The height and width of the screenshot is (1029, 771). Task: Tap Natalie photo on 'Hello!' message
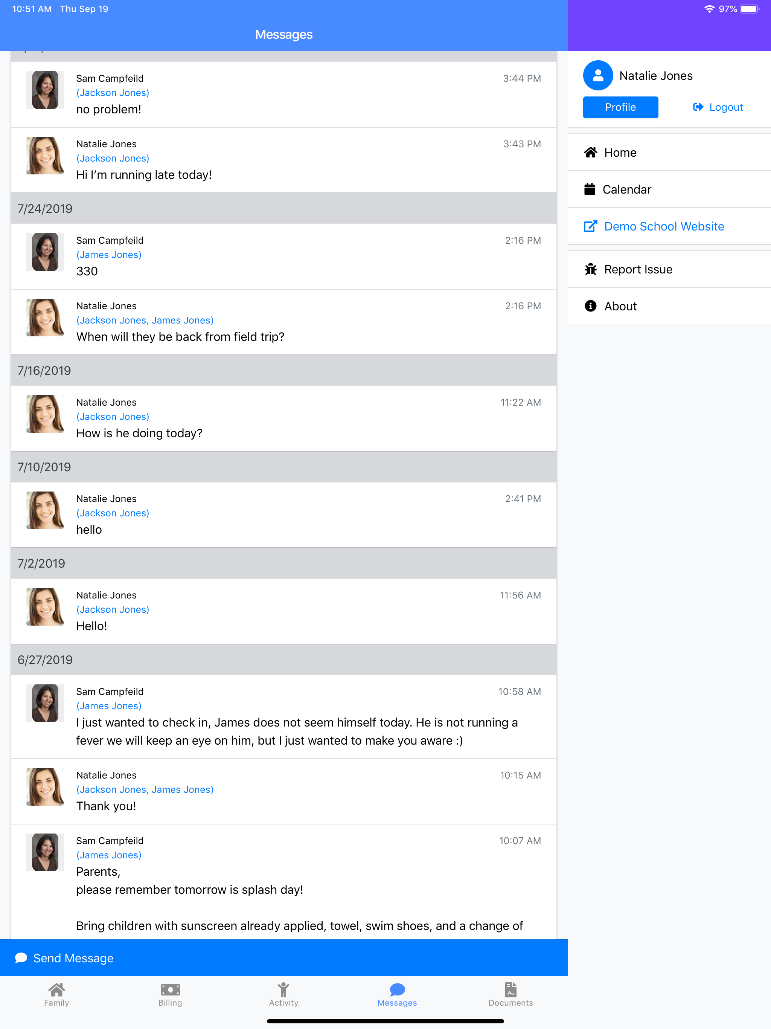tap(45, 607)
